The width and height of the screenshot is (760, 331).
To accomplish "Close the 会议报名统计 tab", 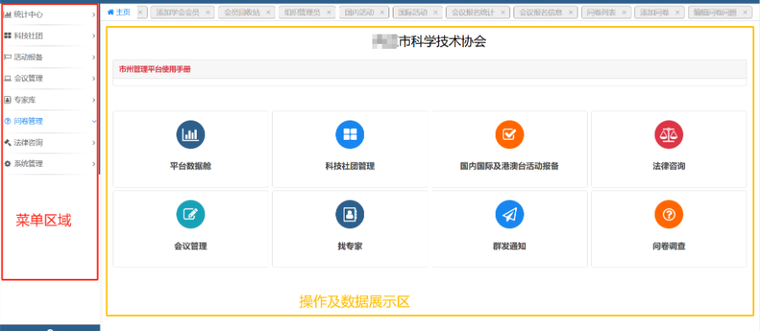I will tap(502, 13).
